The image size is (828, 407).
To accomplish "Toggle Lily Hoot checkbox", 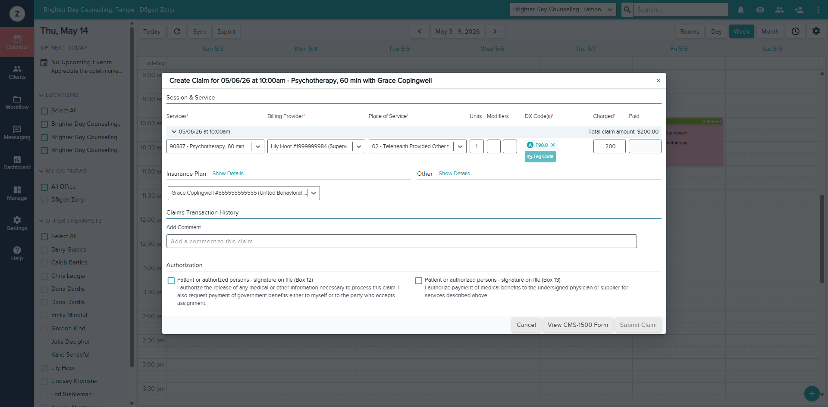I will [44, 369].
